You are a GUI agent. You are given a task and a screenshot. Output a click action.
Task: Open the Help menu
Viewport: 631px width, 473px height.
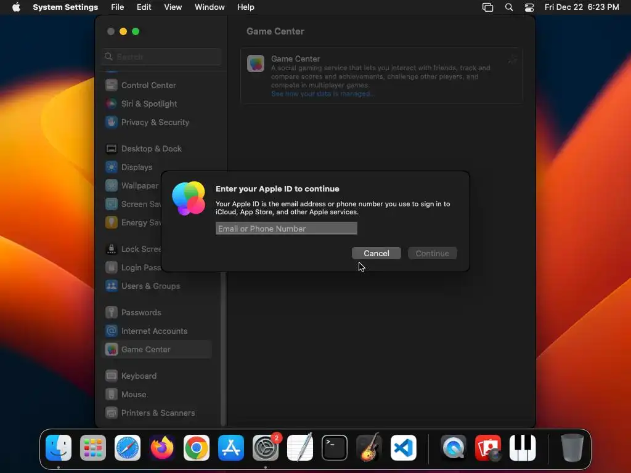pyautogui.click(x=245, y=7)
